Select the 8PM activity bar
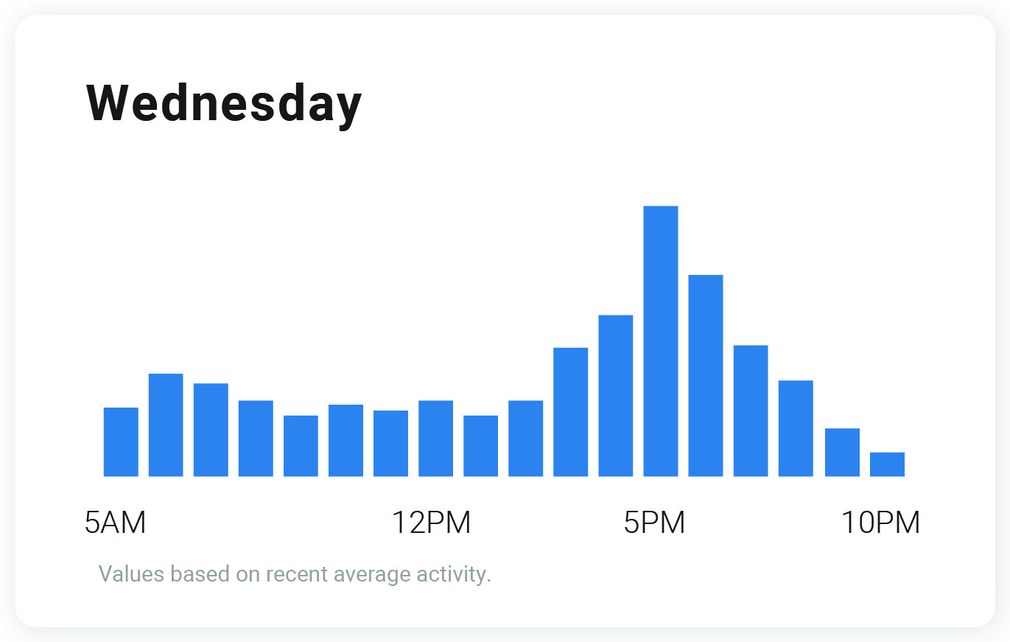Screen dimensions: 1010x642 tap(796, 428)
